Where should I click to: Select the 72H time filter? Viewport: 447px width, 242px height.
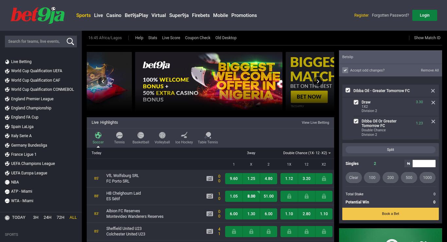[61, 218]
